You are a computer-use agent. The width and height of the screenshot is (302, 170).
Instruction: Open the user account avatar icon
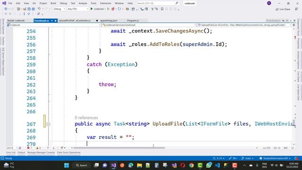click(269, 3)
